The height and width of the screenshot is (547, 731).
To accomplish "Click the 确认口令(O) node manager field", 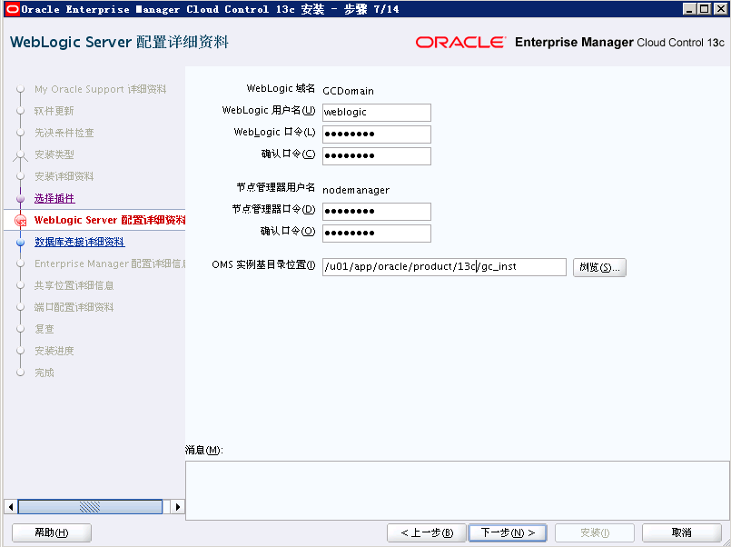I will click(377, 234).
